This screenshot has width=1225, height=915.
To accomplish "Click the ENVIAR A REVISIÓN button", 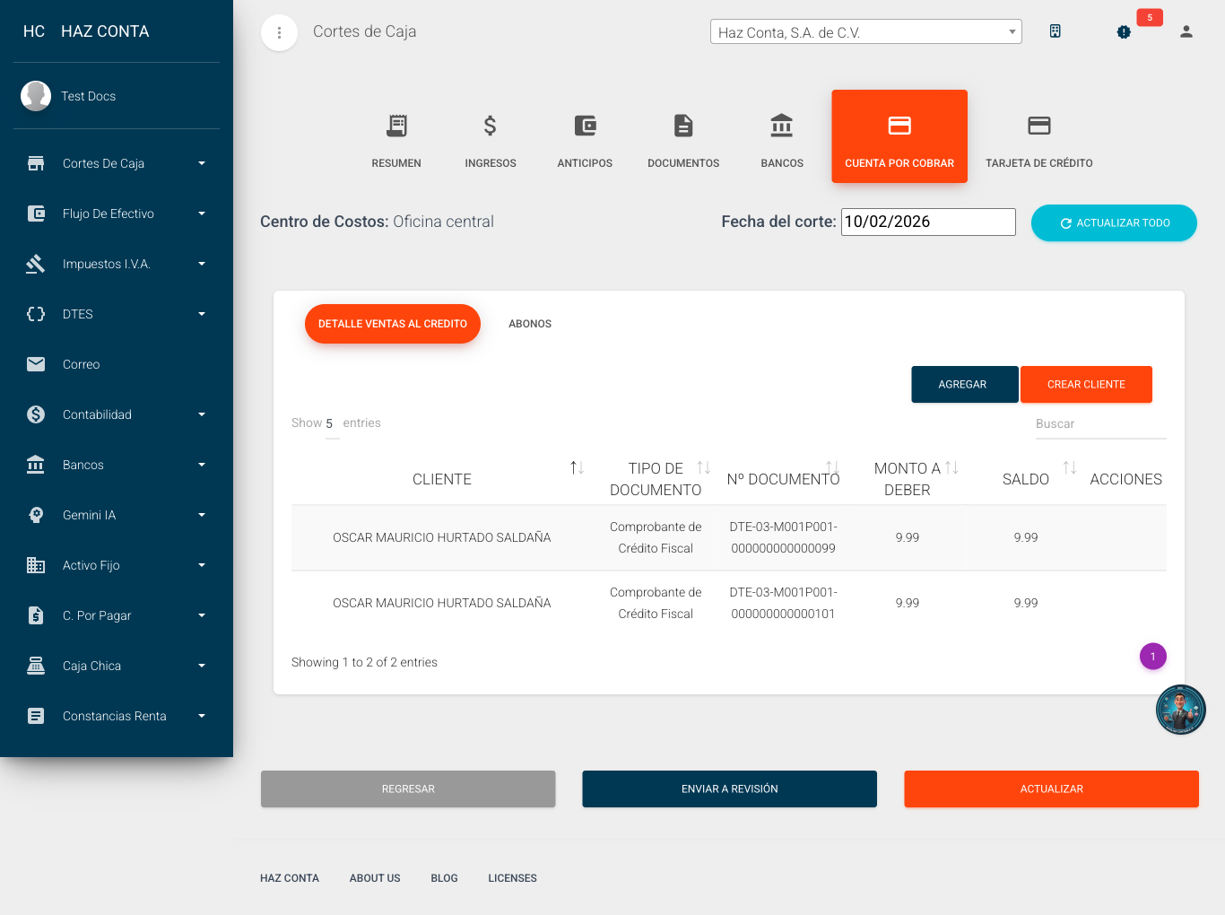I will (729, 789).
